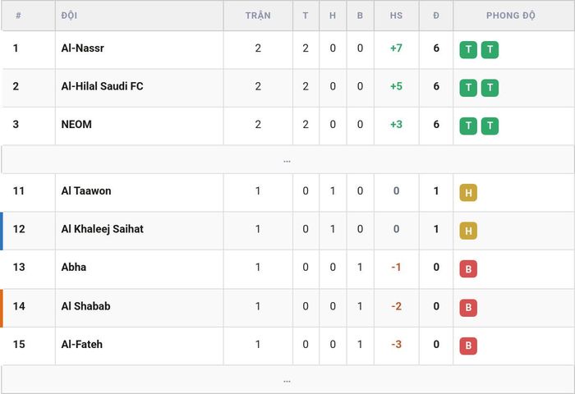The image size is (575, 394).
Task: Click Al Shabab's red B form badge
Action: pos(468,308)
